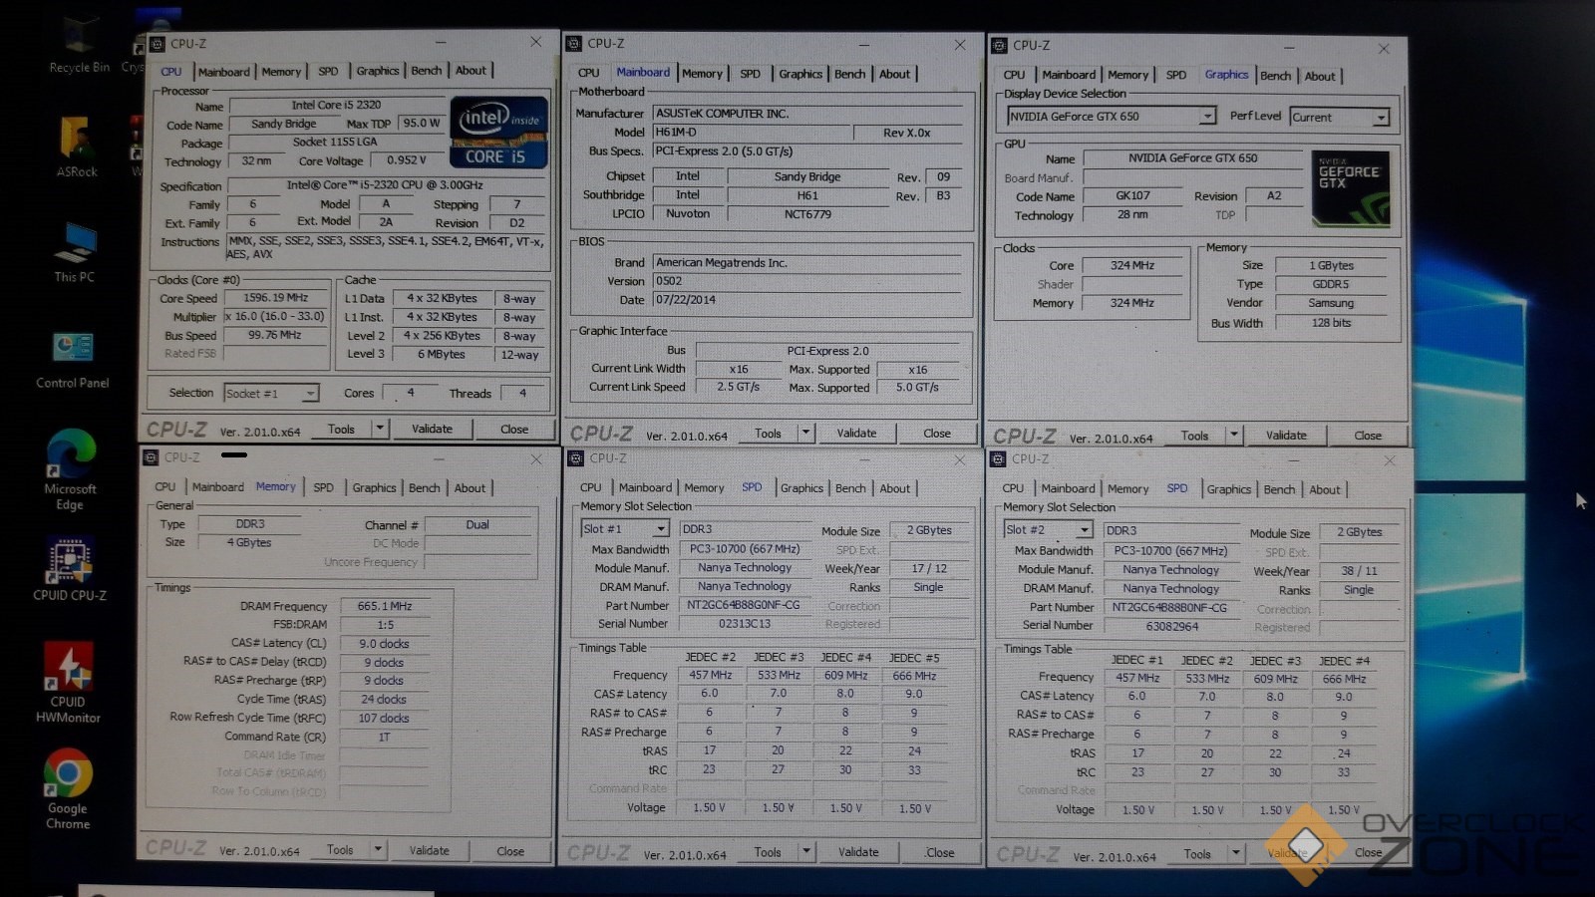The width and height of the screenshot is (1595, 897).
Task: Click the GDDR5 memory type field
Action: tap(1331, 284)
